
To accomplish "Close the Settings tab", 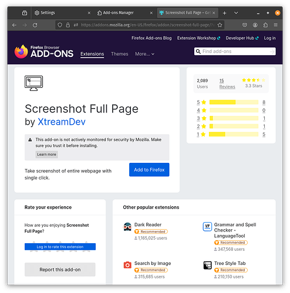I will [89, 13].
